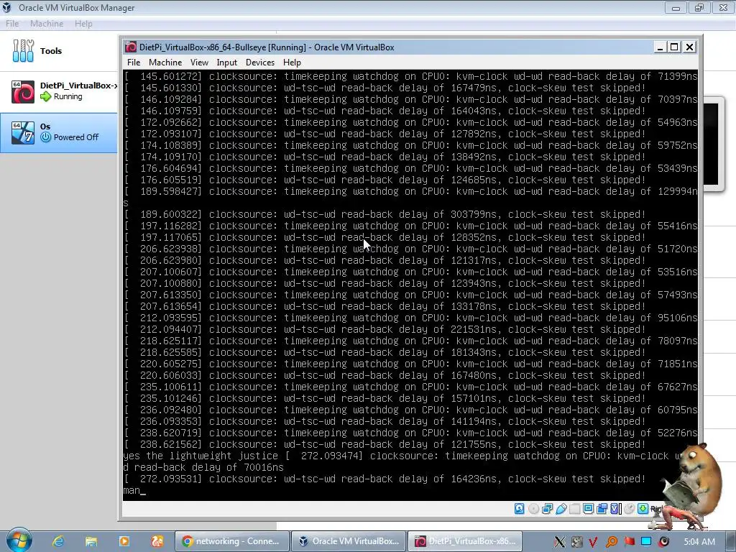
Task: Open Help menu in DietPi VM window
Action: [292, 63]
